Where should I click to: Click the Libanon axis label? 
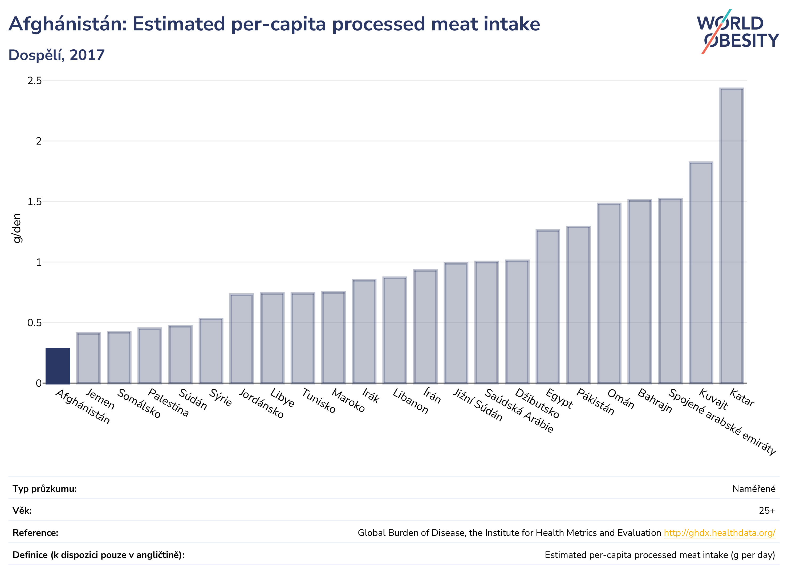tap(411, 401)
